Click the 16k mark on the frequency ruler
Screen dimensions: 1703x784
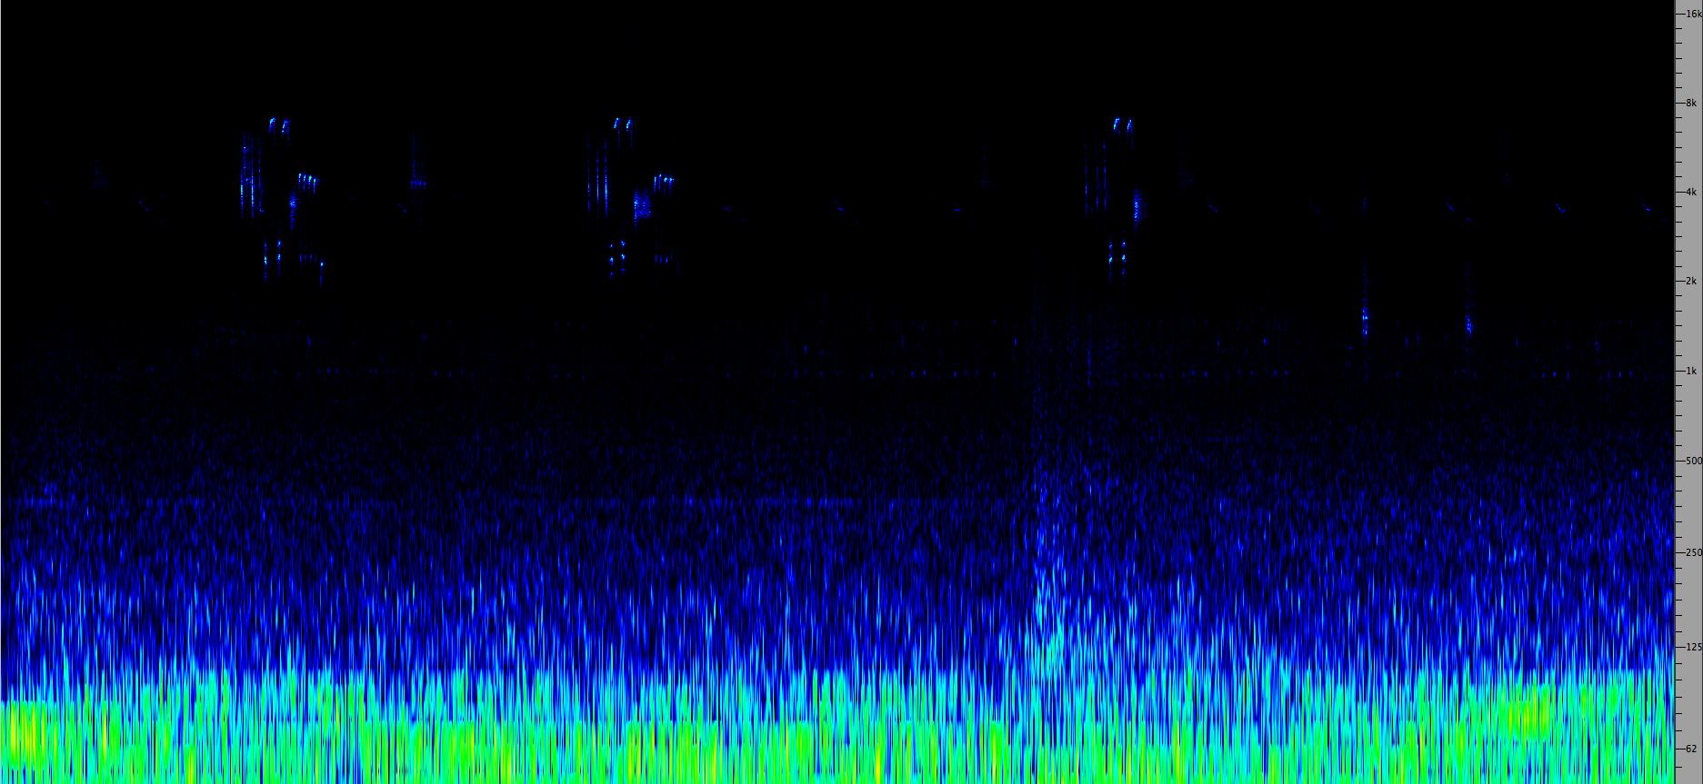tap(1690, 15)
